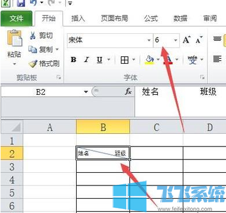The height and width of the screenshot is (213, 226).
Task: Select row 1 header
Action: (x=12, y=141)
